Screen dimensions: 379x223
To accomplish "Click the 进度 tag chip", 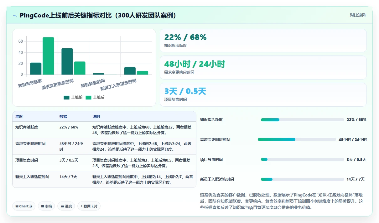I will [x=66, y=206].
